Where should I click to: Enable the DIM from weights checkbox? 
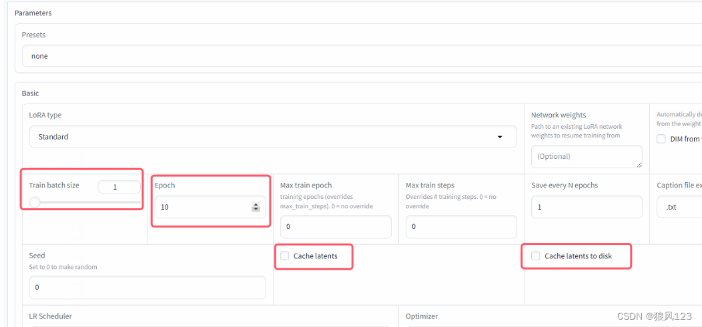661,139
